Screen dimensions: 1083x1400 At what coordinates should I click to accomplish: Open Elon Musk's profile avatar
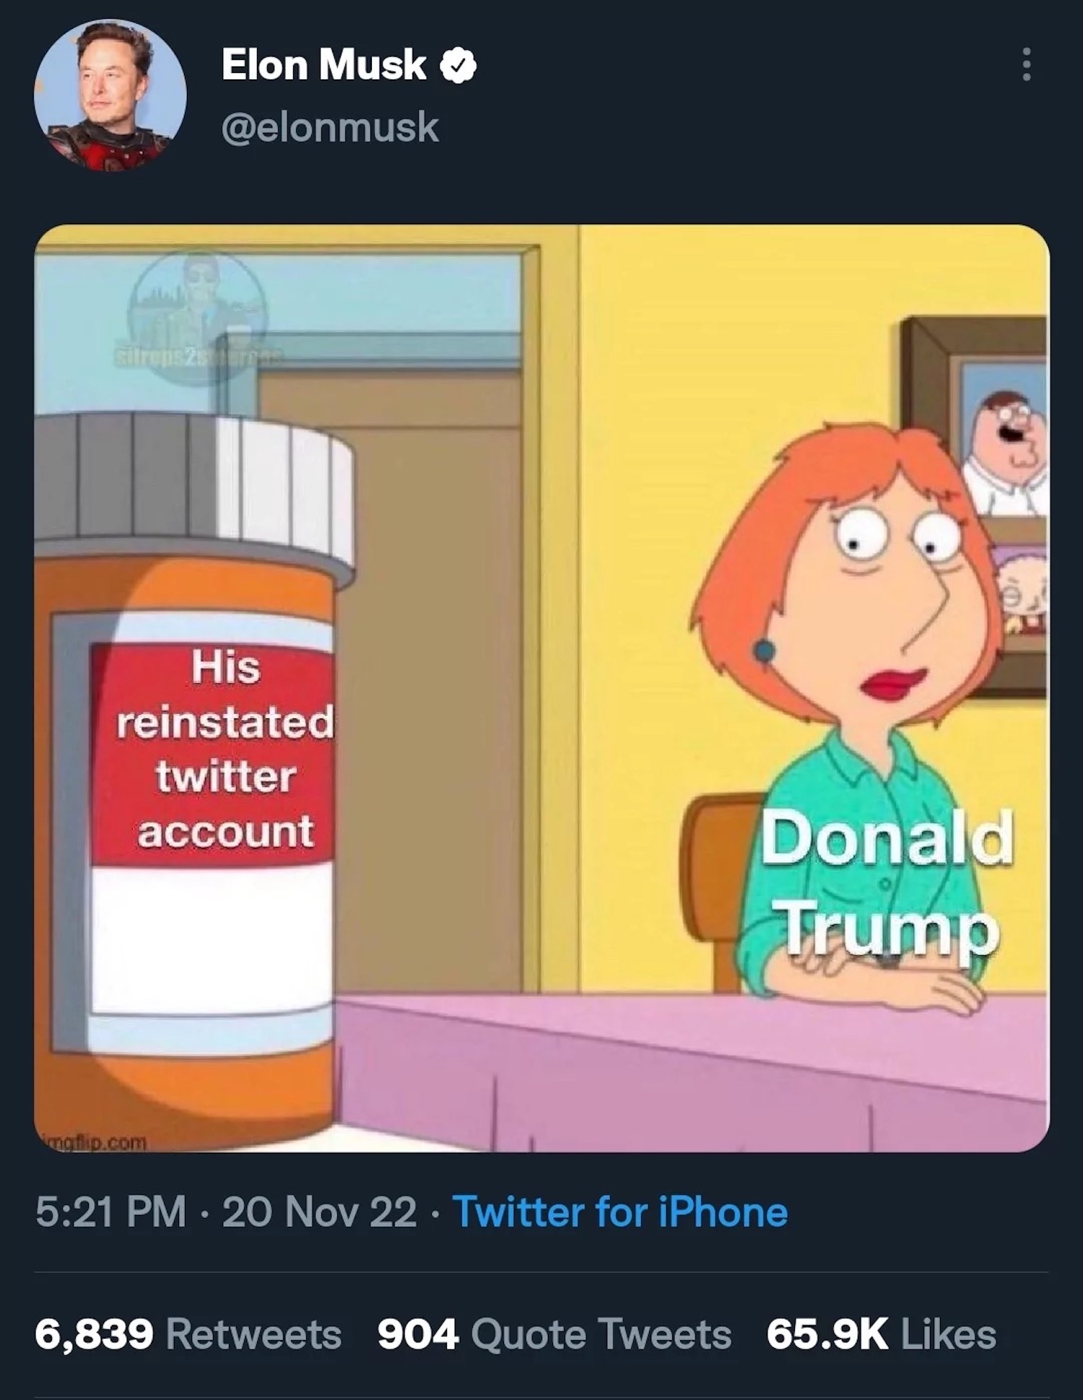pos(110,95)
